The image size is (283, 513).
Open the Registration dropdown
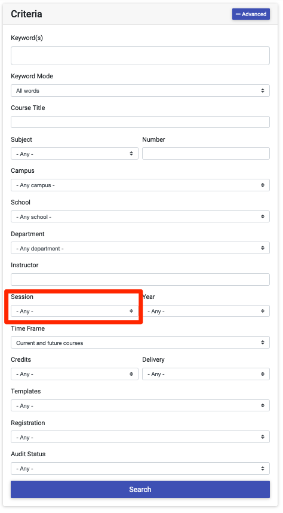tap(140, 437)
